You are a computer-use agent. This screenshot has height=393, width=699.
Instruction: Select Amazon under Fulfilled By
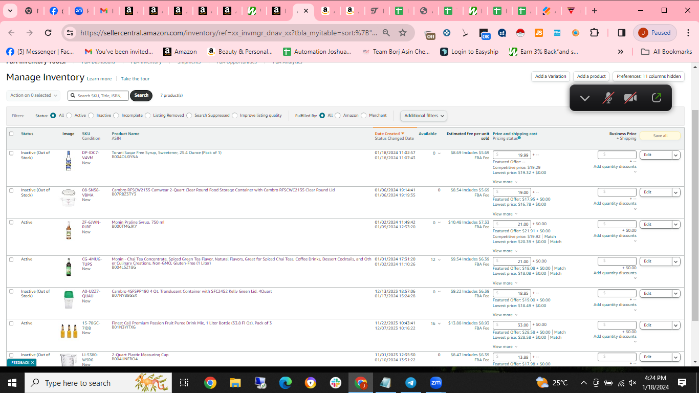coord(338,116)
